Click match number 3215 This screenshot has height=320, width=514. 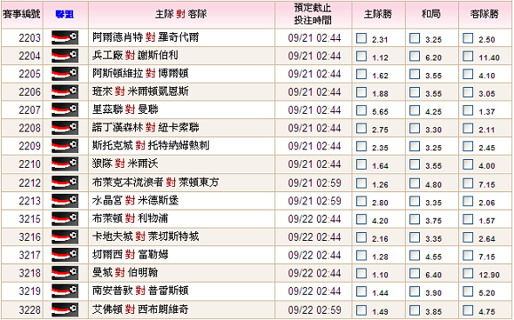[x=30, y=219]
